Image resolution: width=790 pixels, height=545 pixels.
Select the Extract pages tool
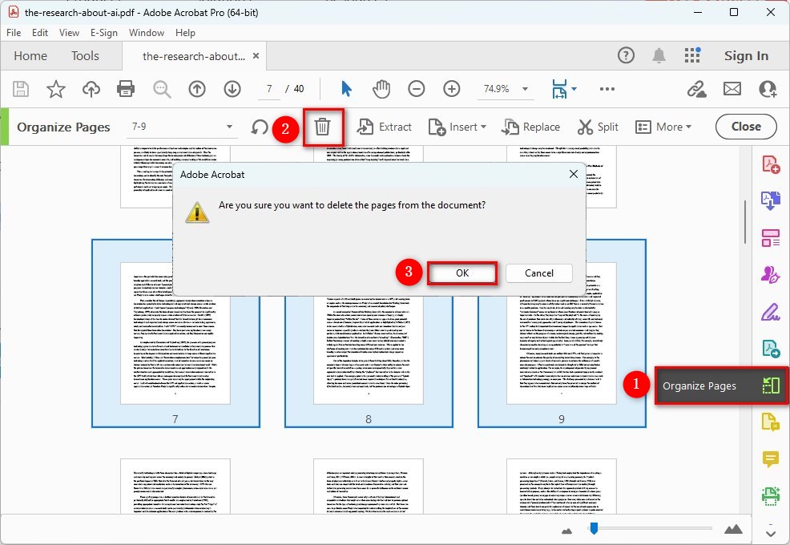385,127
